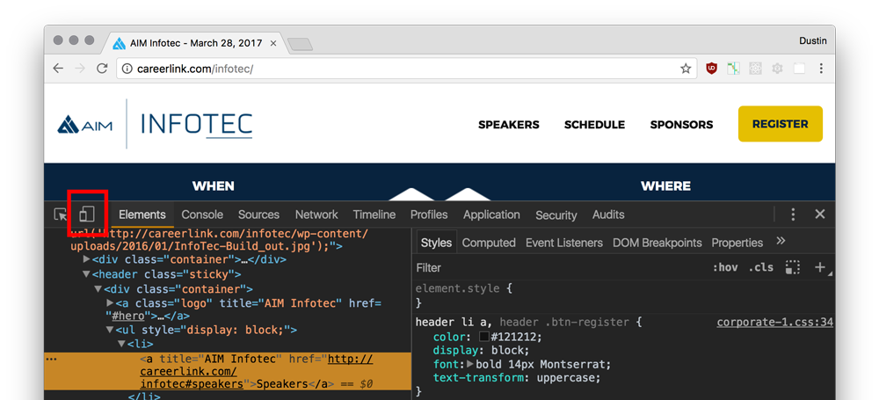The width and height of the screenshot is (879, 400).
Task: Expand the a class="logo" node
Action: click(x=110, y=302)
